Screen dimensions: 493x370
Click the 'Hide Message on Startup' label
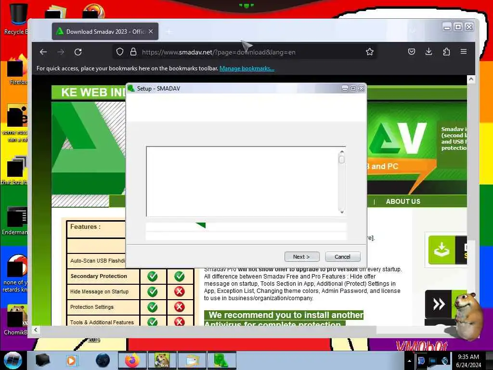[x=99, y=291]
